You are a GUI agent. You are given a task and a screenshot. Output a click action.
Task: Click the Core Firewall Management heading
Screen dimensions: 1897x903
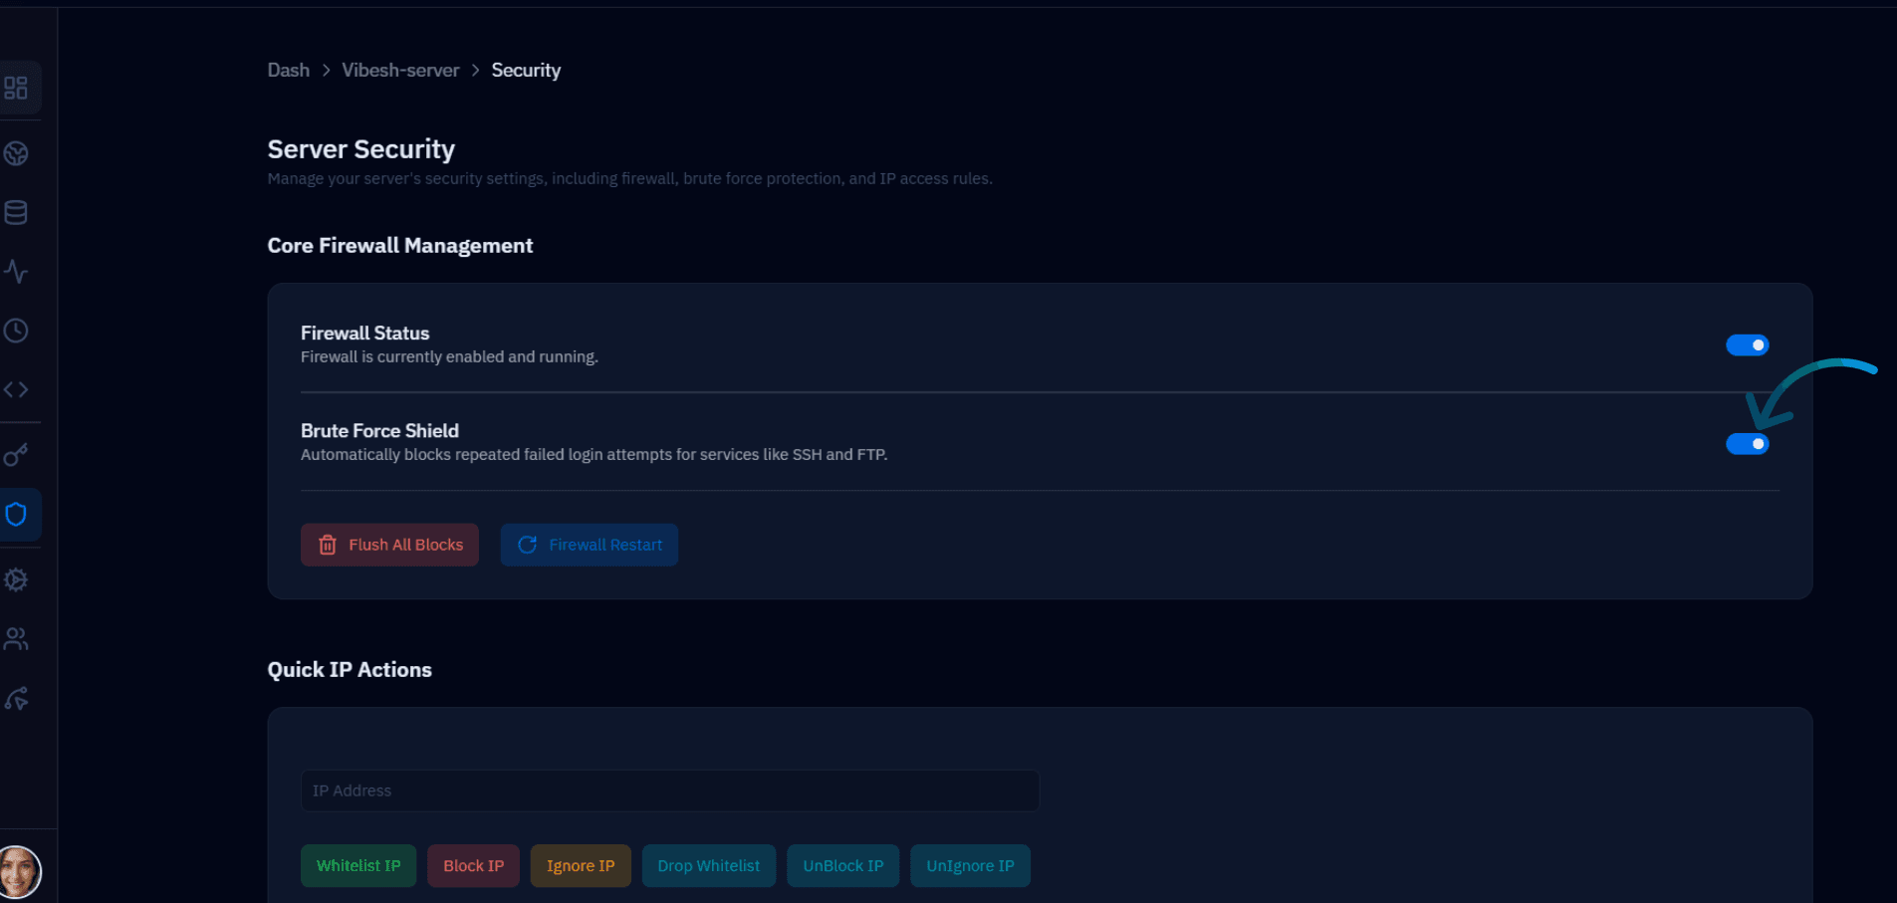400,246
